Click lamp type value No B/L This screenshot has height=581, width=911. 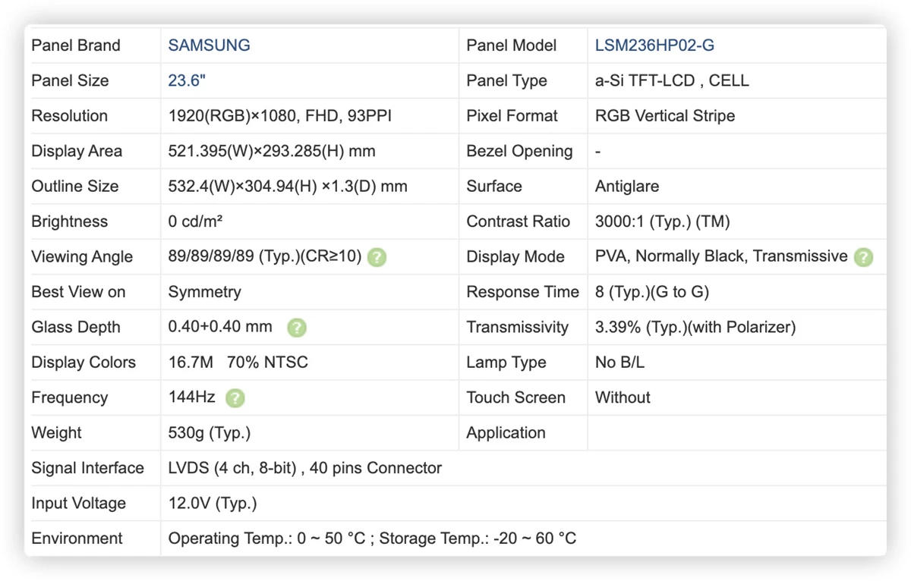coord(619,363)
